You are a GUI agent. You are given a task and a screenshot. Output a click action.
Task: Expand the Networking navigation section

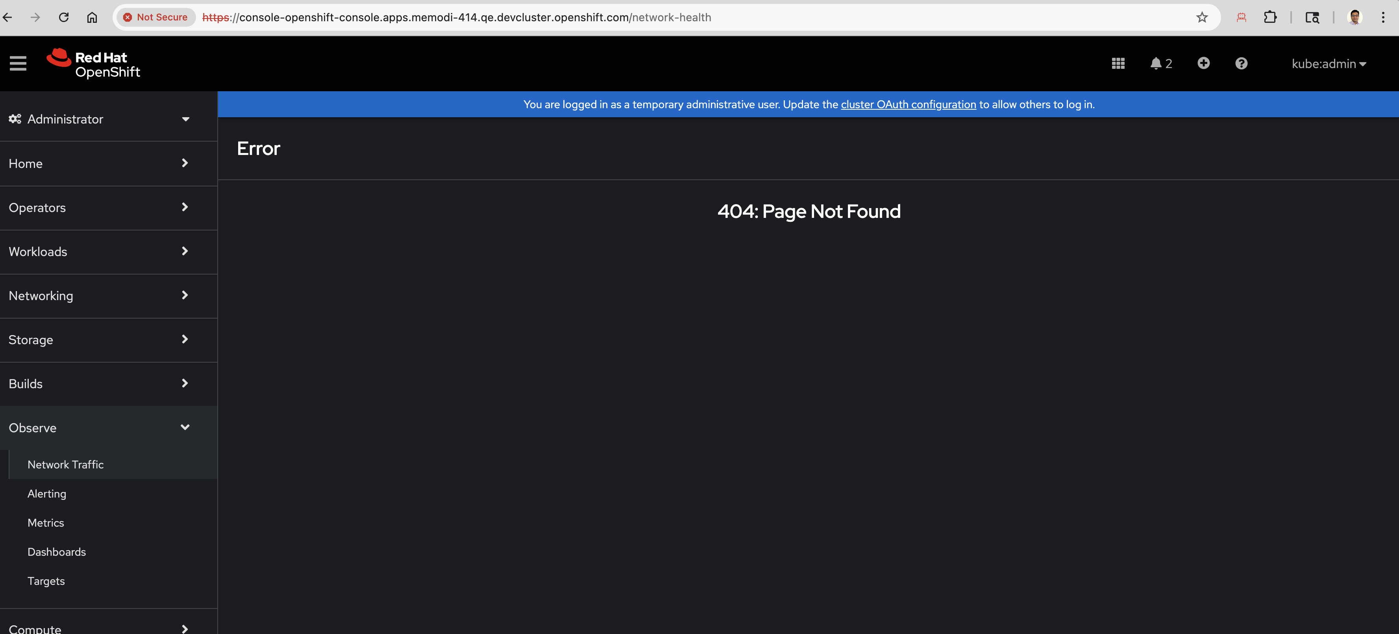(100, 296)
